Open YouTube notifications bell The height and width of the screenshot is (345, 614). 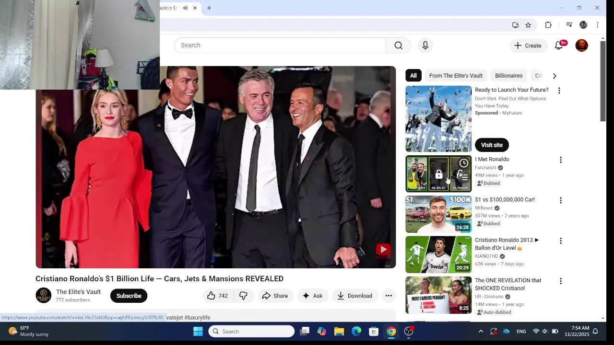coord(559,46)
